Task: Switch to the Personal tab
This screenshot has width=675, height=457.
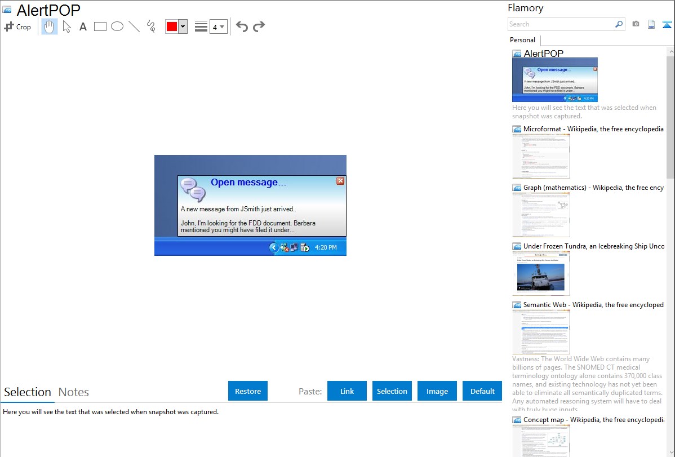Action: click(523, 40)
